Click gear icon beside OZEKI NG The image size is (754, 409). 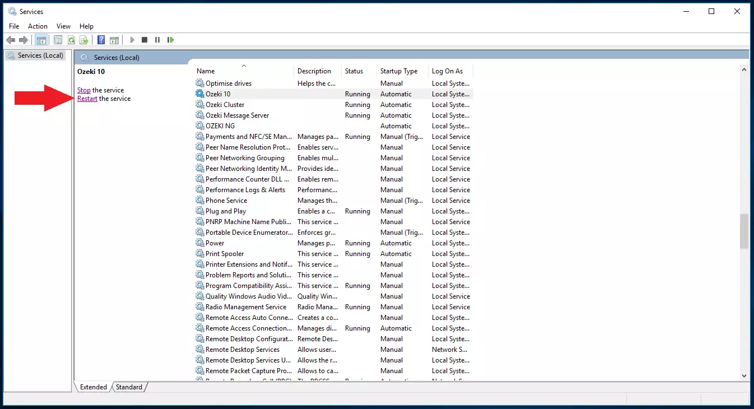[x=200, y=126]
